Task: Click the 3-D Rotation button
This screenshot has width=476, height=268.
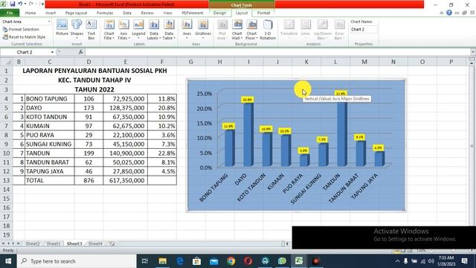Action: tap(268, 30)
